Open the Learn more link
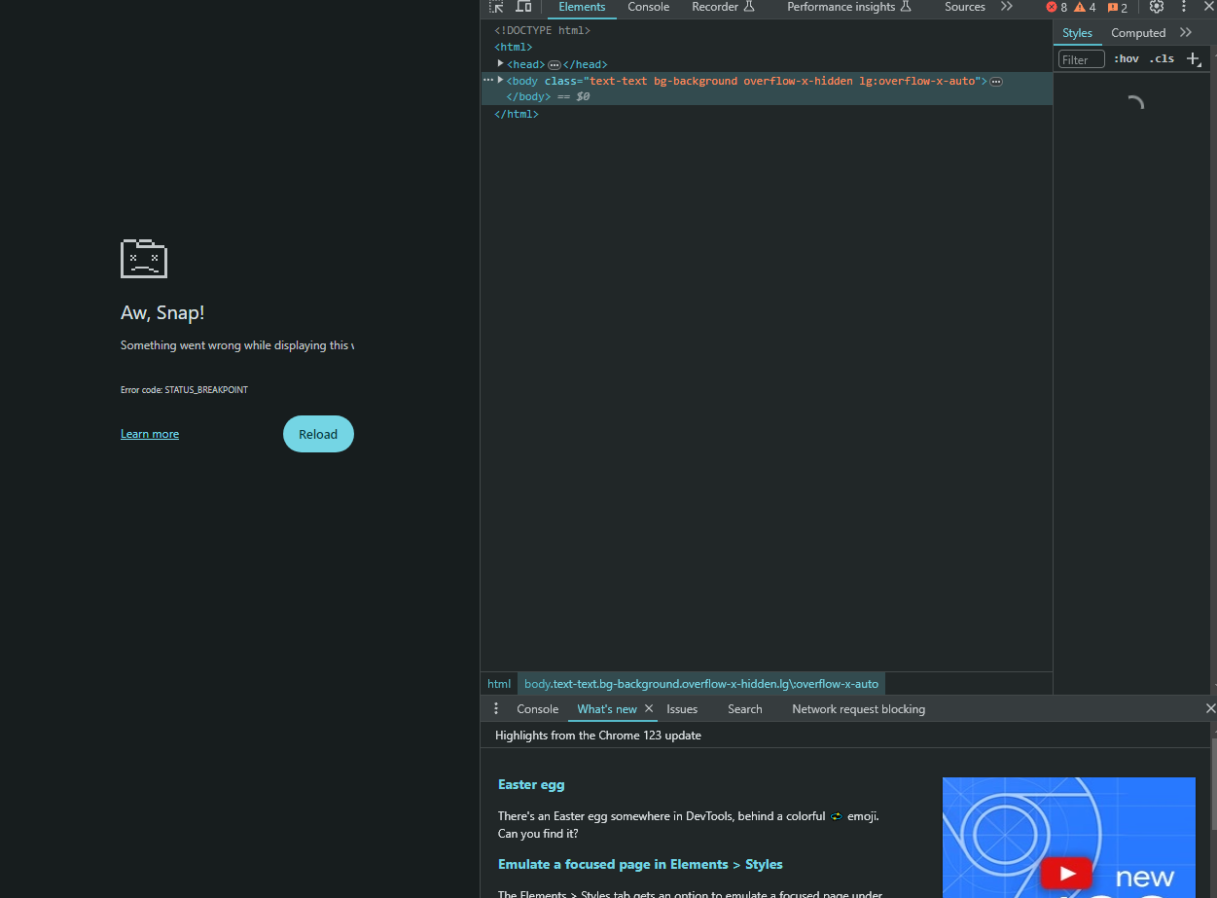This screenshot has width=1217, height=898. 150,434
